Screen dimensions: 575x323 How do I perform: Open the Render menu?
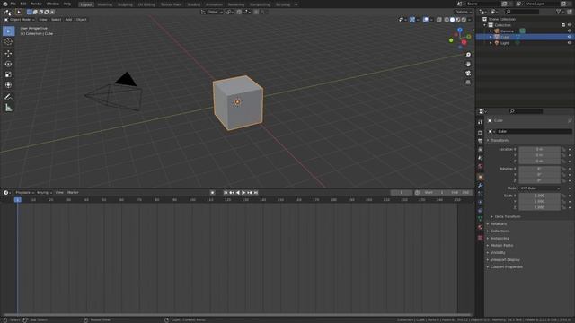36,4
